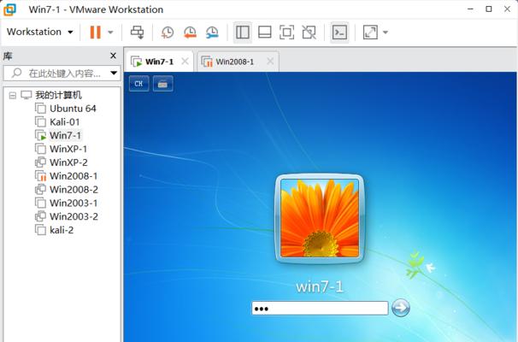The height and width of the screenshot is (342, 518).
Task: Enter full screen mode
Action: click(x=286, y=32)
